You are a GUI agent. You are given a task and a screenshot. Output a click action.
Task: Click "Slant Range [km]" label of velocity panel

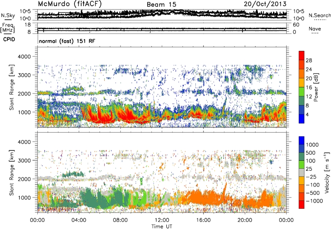click(12, 172)
